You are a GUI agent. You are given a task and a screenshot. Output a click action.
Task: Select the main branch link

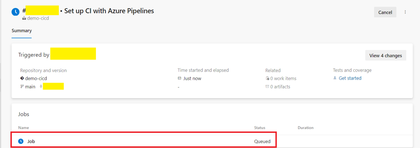pyautogui.click(x=30, y=87)
